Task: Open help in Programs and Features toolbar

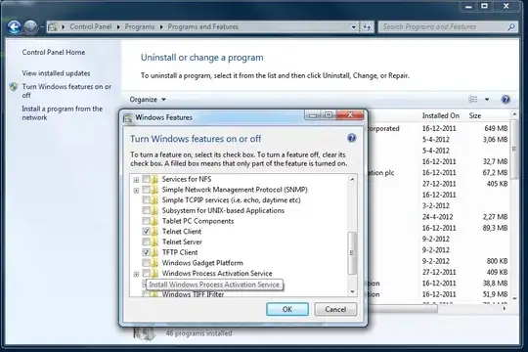Action: click(506, 100)
